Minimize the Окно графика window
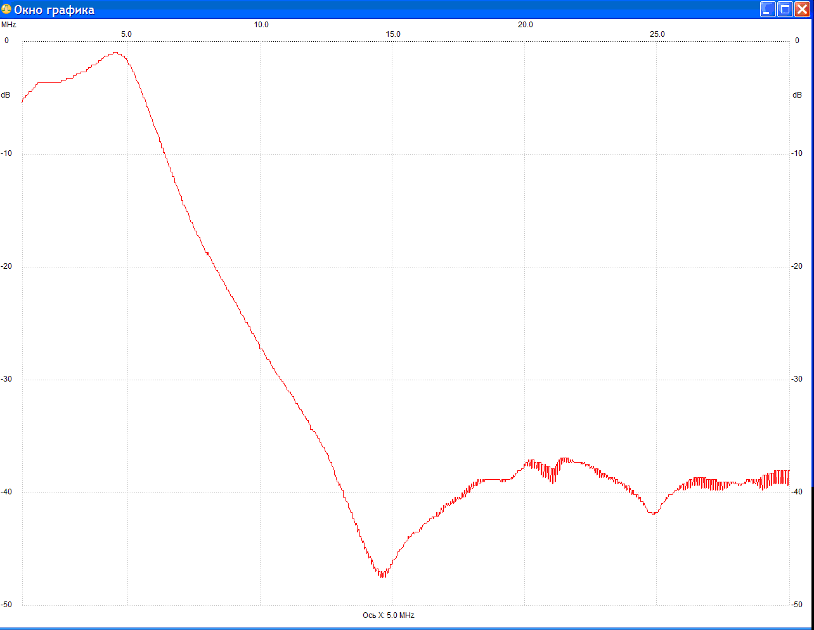This screenshot has width=814, height=630. (x=768, y=10)
